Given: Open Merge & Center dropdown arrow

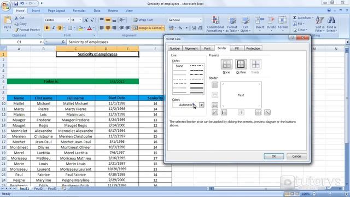Looking at the screenshot, I should 163,28.
